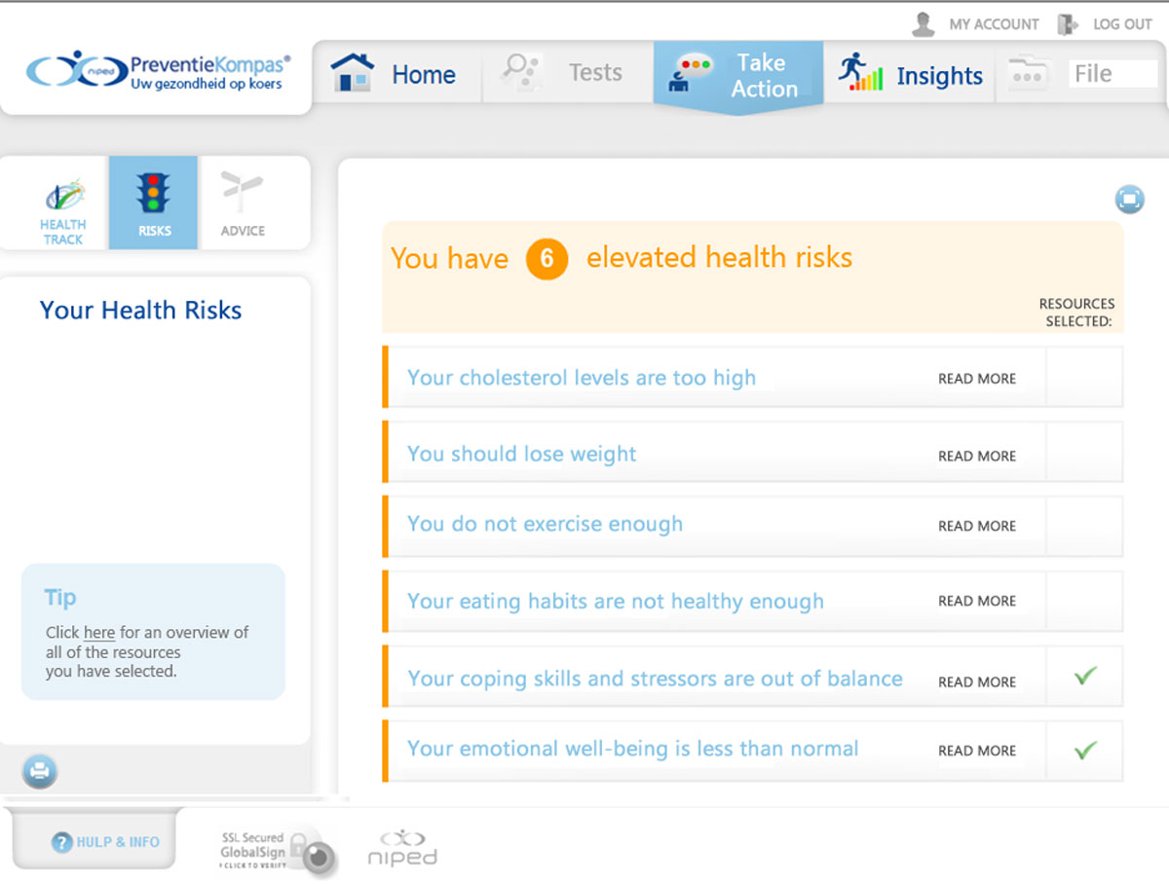The width and height of the screenshot is (1169, 884).
Task: Expand Read More for losing weight
Action: [x=976, y=456]
